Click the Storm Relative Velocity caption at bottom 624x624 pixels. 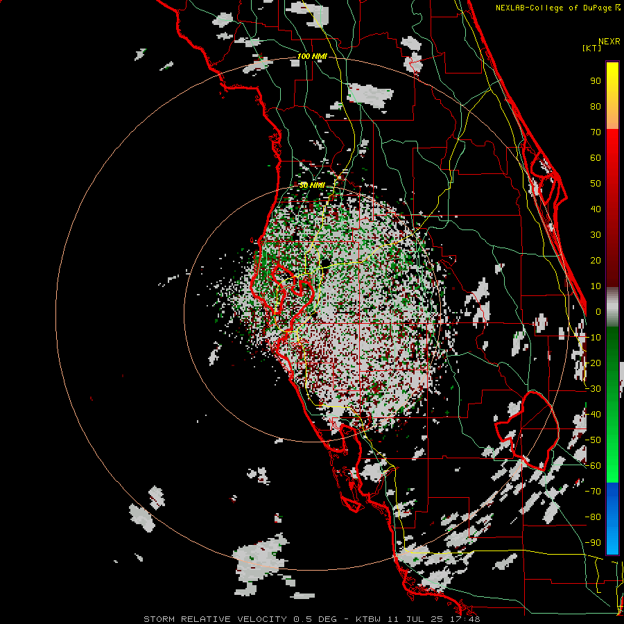[x=311, y=619]
